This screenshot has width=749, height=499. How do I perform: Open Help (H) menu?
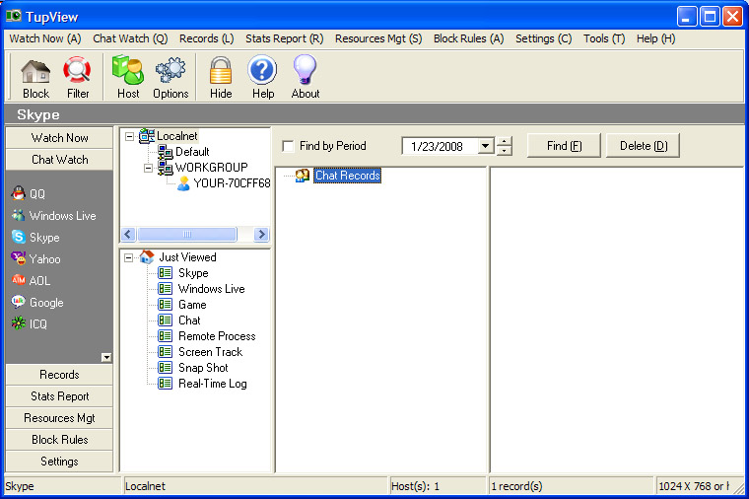point(655,38)
